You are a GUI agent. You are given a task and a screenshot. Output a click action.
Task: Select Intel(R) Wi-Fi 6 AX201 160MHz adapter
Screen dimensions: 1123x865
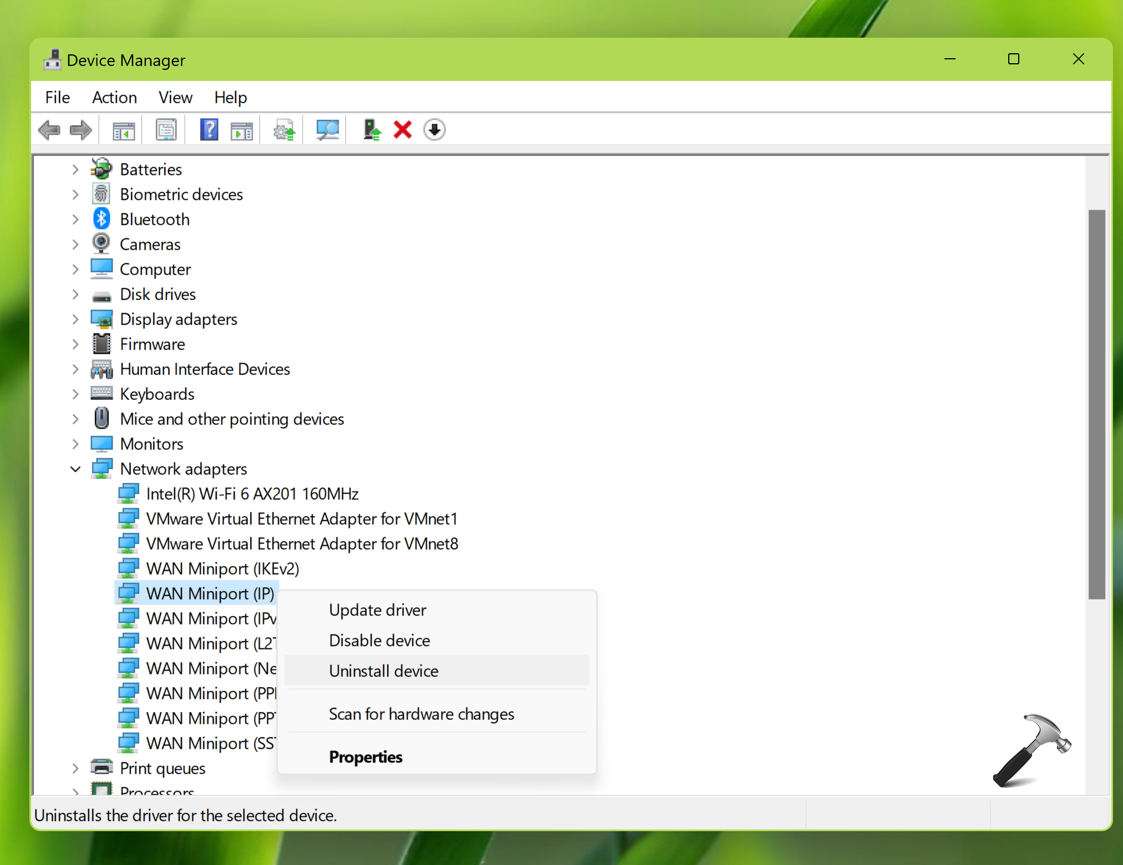(x=252, y=494)
